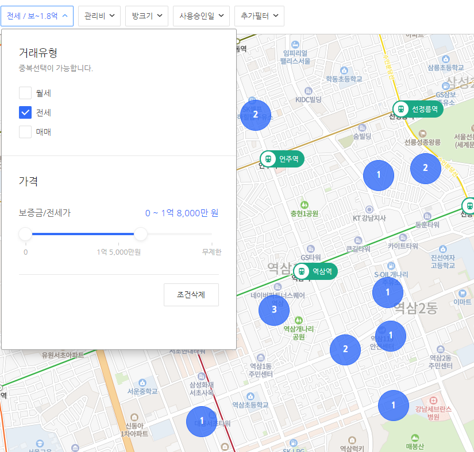Select cluster 2 left of 역삼119 안전센터
474x452 pixels.
pyautogui.click(x=345, y=350)
